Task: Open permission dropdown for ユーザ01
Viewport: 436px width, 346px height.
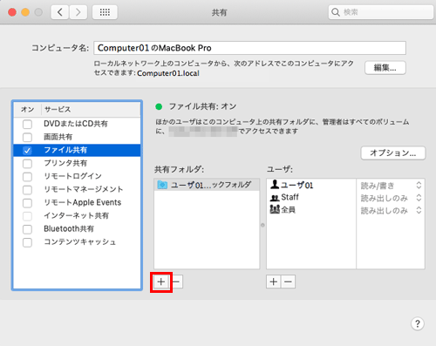Action: pos(391,186)
